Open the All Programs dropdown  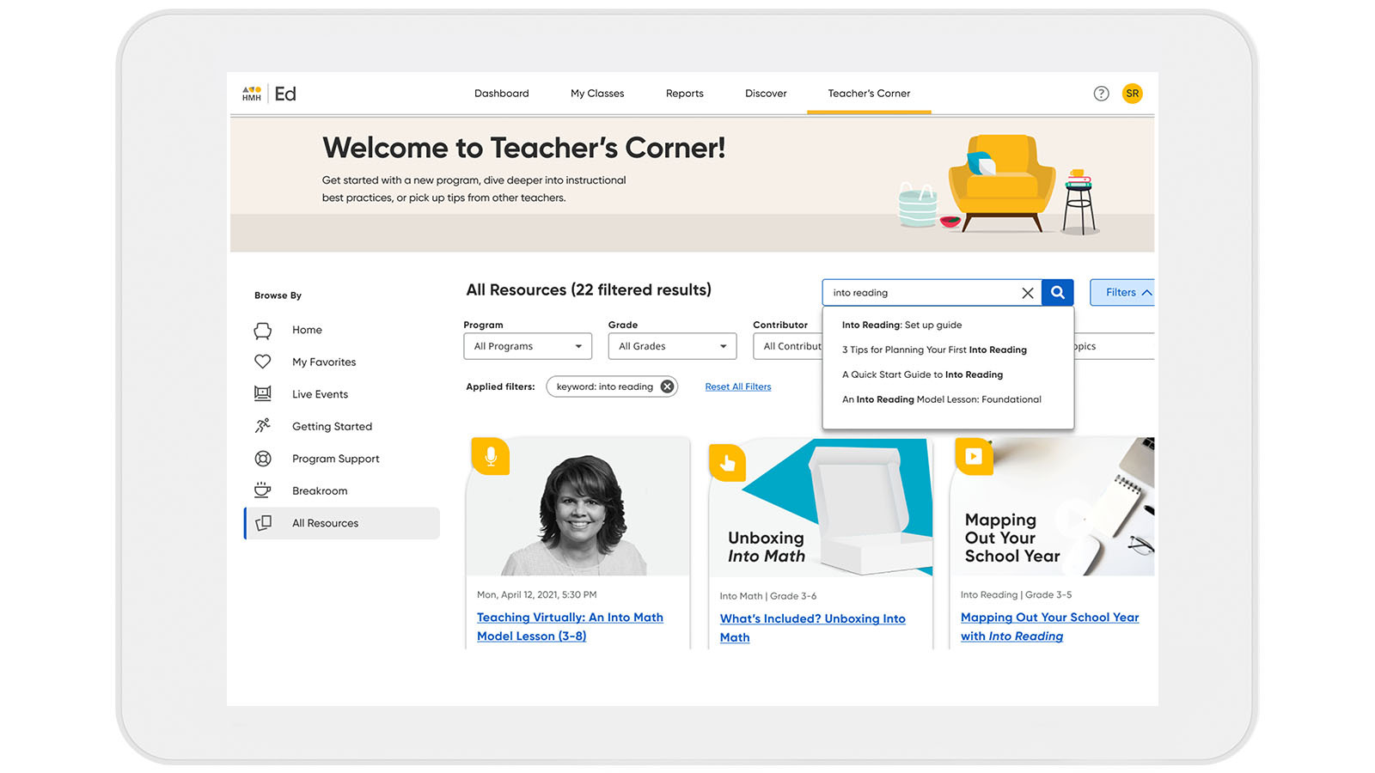click(x=527, y=345)
